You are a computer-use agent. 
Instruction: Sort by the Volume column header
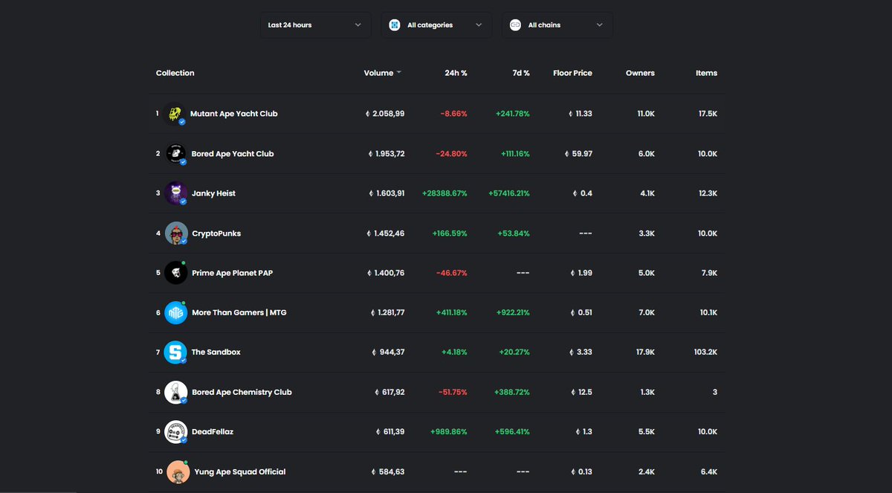pos(378,73)
